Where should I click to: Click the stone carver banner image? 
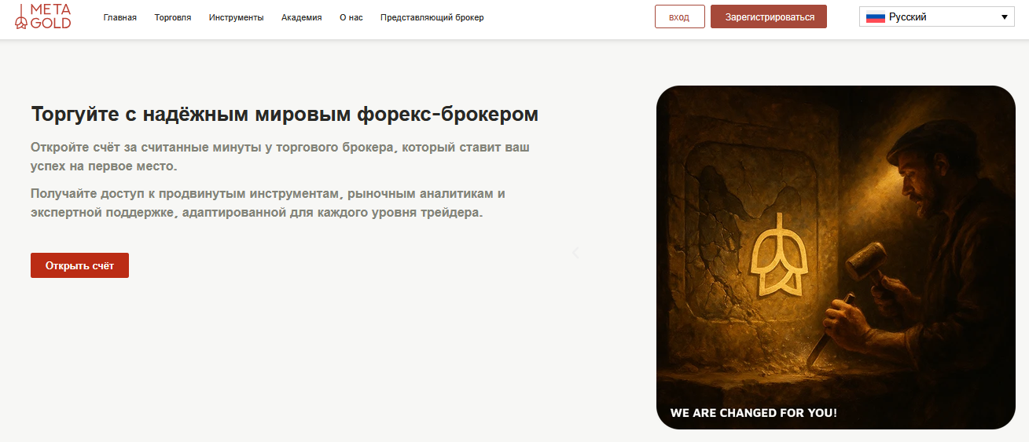[x=836, y=257]
